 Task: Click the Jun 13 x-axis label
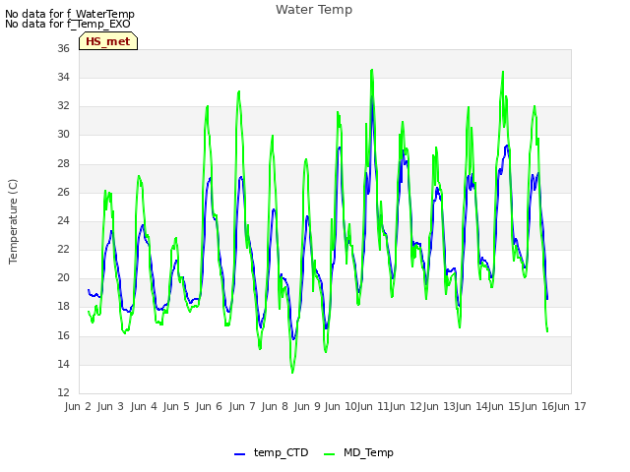pos(439,406)
